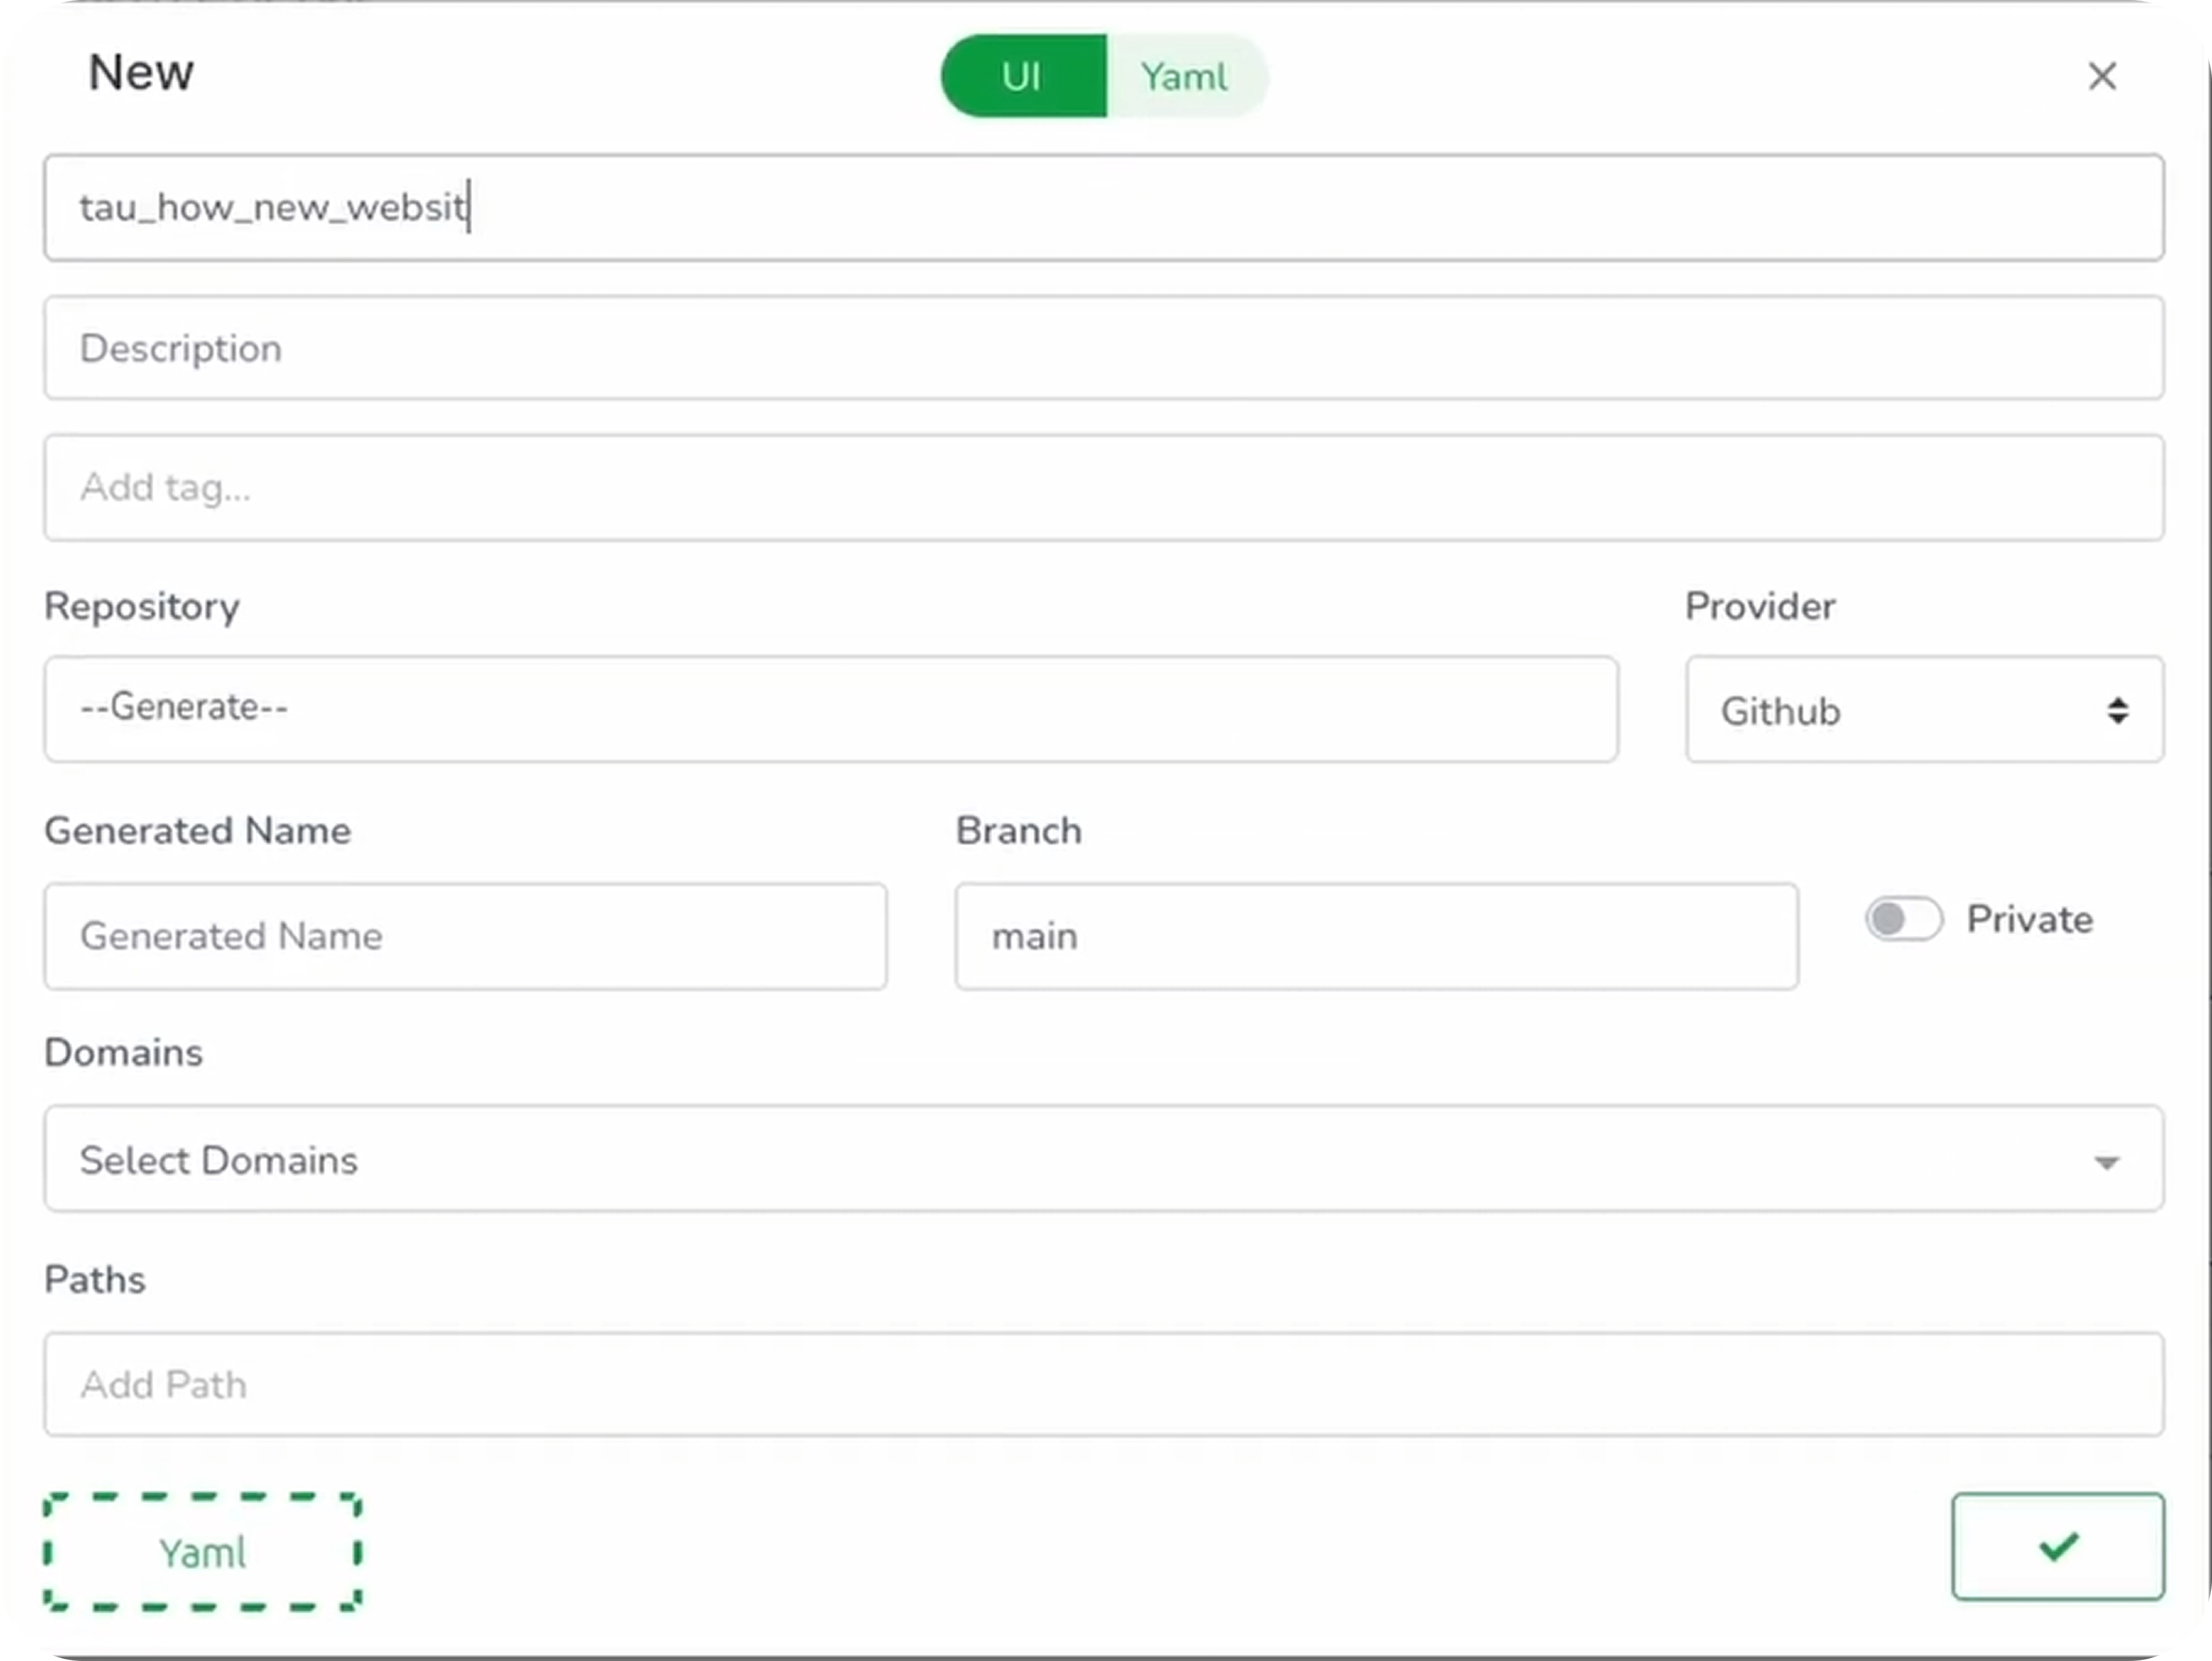Image resolution: width=2212 pixels, height=1661 pixels.
Task: Submit the form with the checkmark button
Action: (2057, 1547)
